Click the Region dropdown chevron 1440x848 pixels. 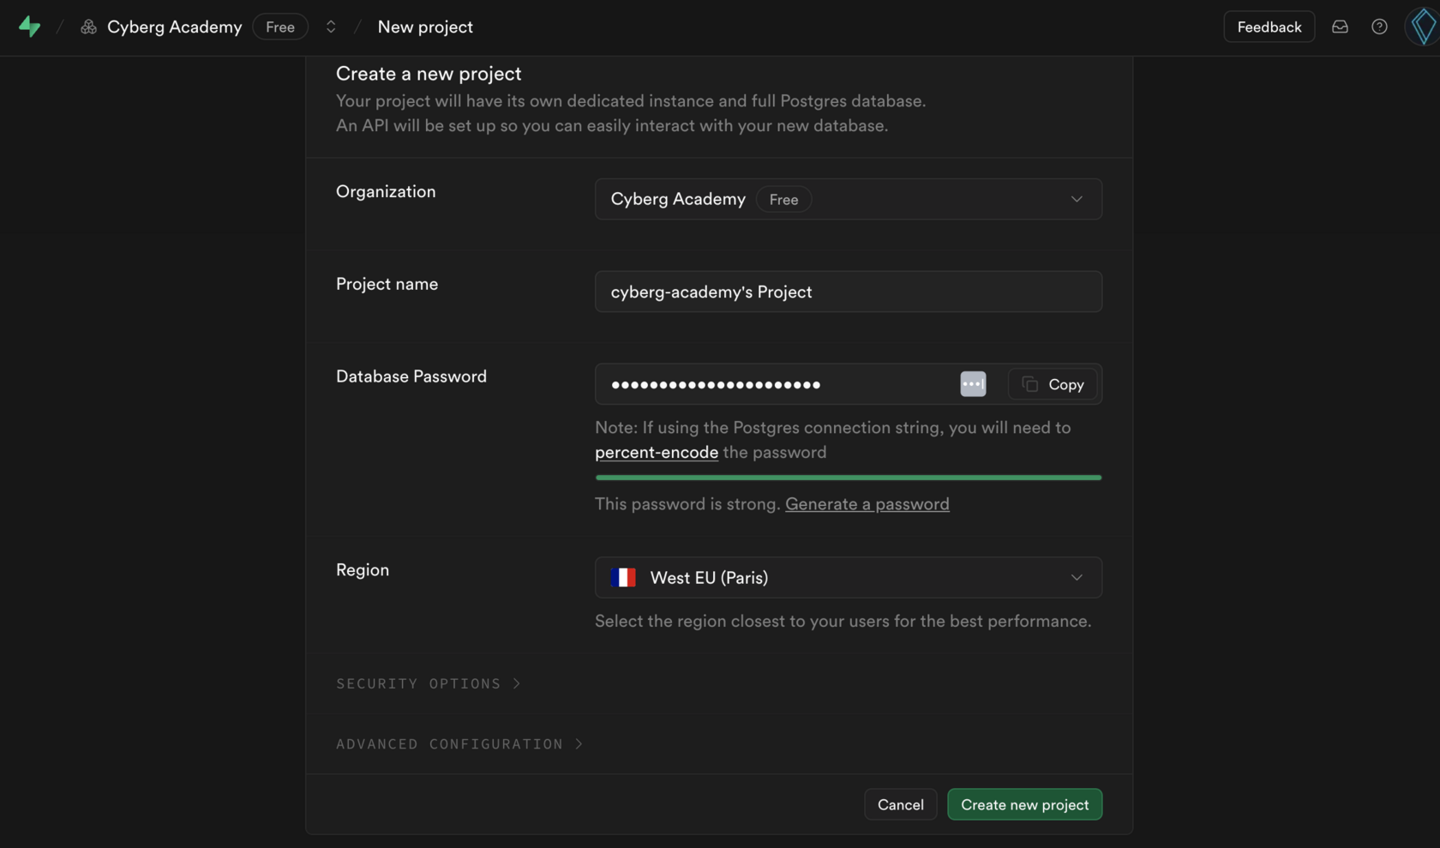pos(1077,578)
